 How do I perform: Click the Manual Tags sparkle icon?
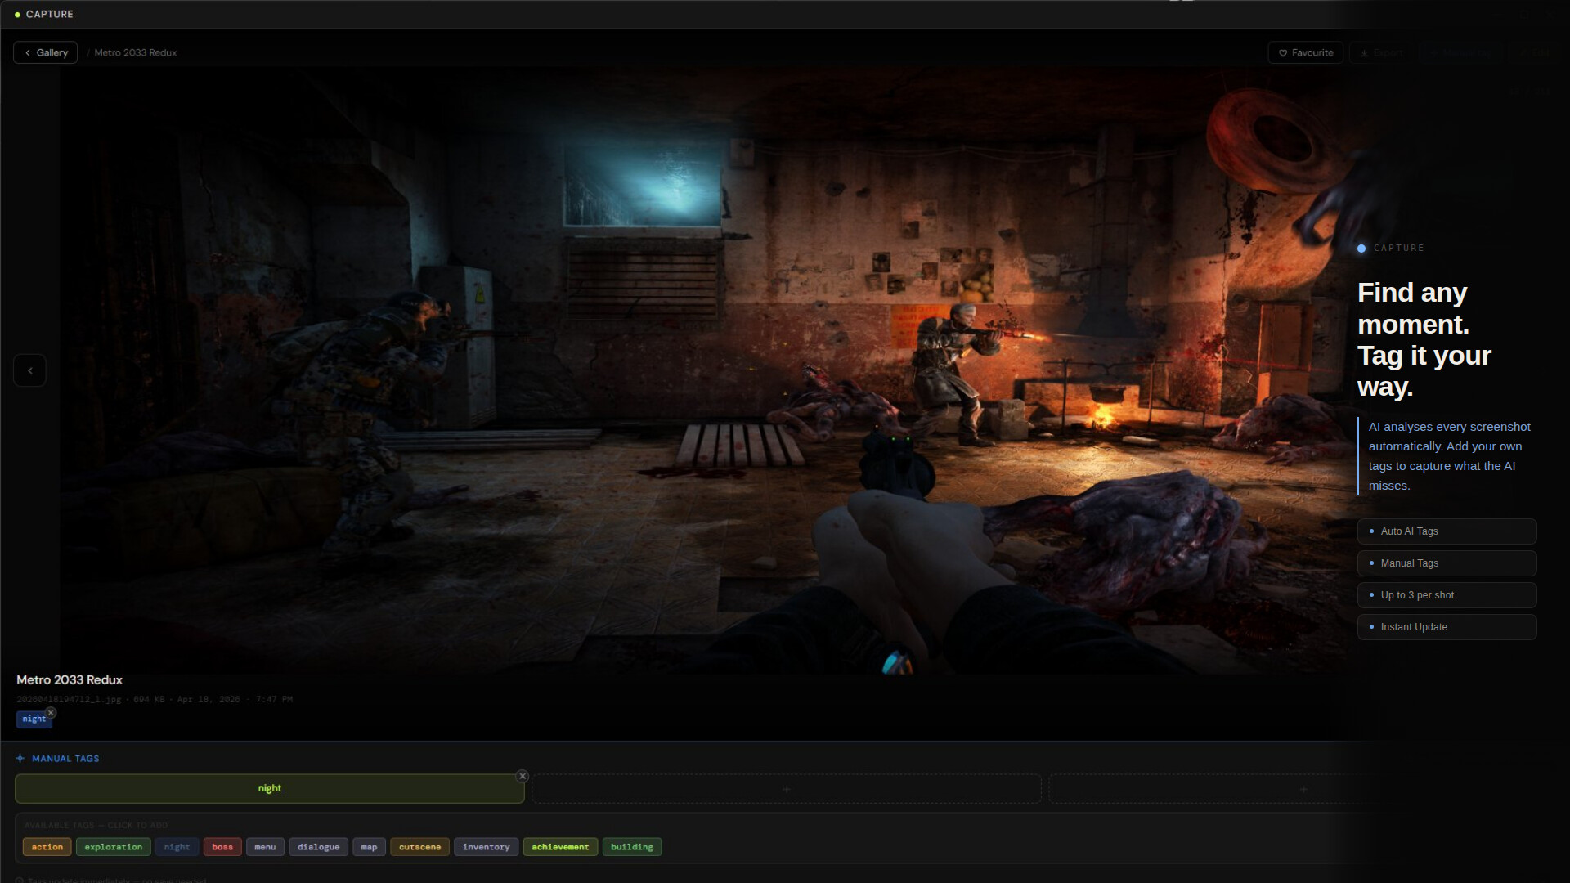pos(20,759)
